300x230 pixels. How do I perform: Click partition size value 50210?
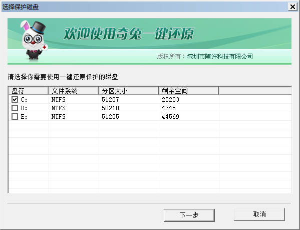click(110, 108)
